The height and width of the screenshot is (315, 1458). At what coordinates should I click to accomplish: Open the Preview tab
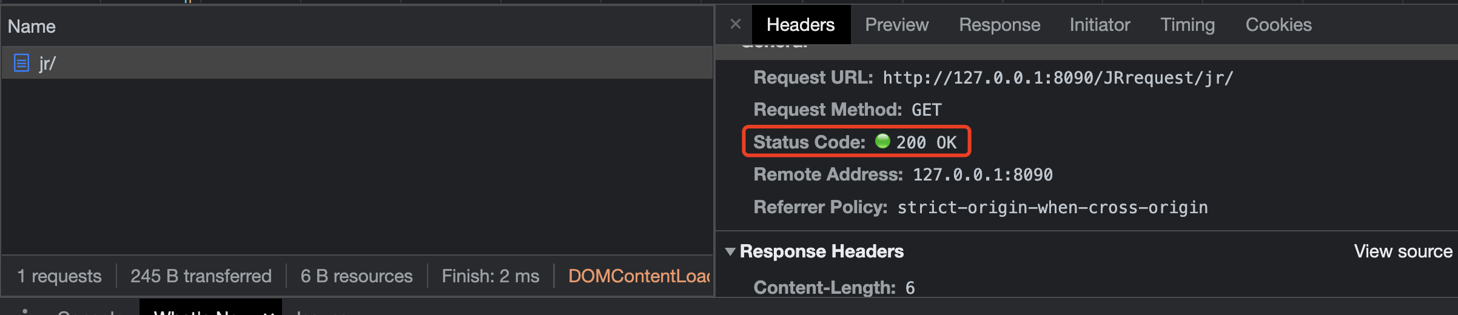click(x=896, y=25)
